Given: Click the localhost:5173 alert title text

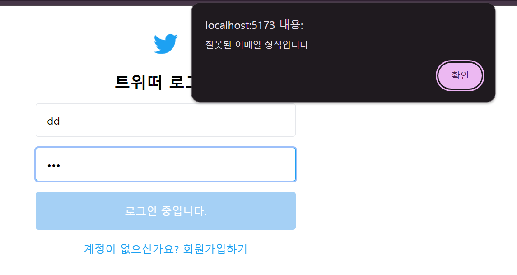Looking at the screenshot, I should click(240, 25).
